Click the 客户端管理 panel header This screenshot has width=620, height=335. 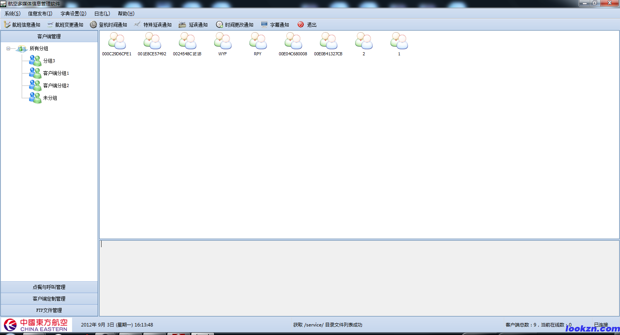49,36
